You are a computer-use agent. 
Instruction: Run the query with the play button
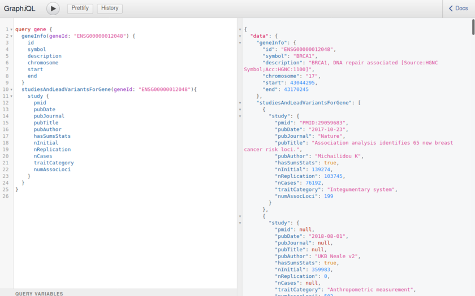tap(53, 8)
